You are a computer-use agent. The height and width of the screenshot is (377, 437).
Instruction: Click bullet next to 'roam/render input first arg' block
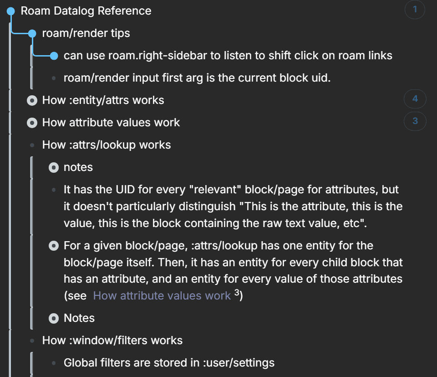[54, 78]
